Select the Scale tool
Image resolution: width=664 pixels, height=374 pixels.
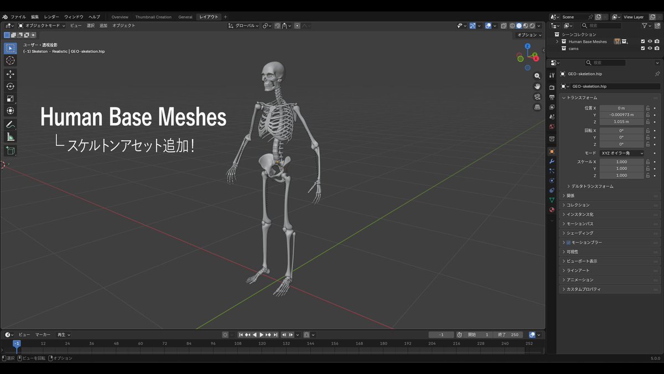[x=10, y=98]
